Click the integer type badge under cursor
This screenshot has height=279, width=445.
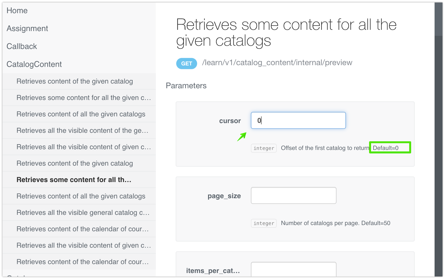click(264, 148)
